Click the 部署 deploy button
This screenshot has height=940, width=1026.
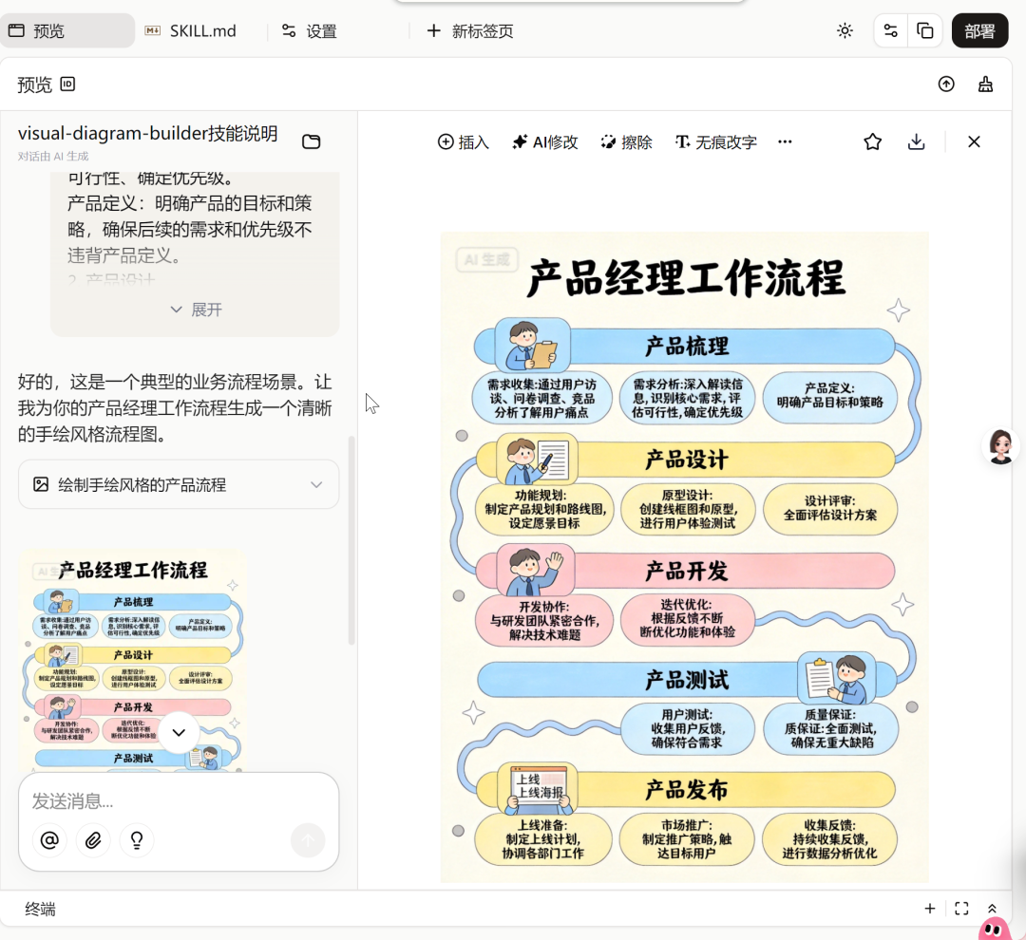point(979,30)
